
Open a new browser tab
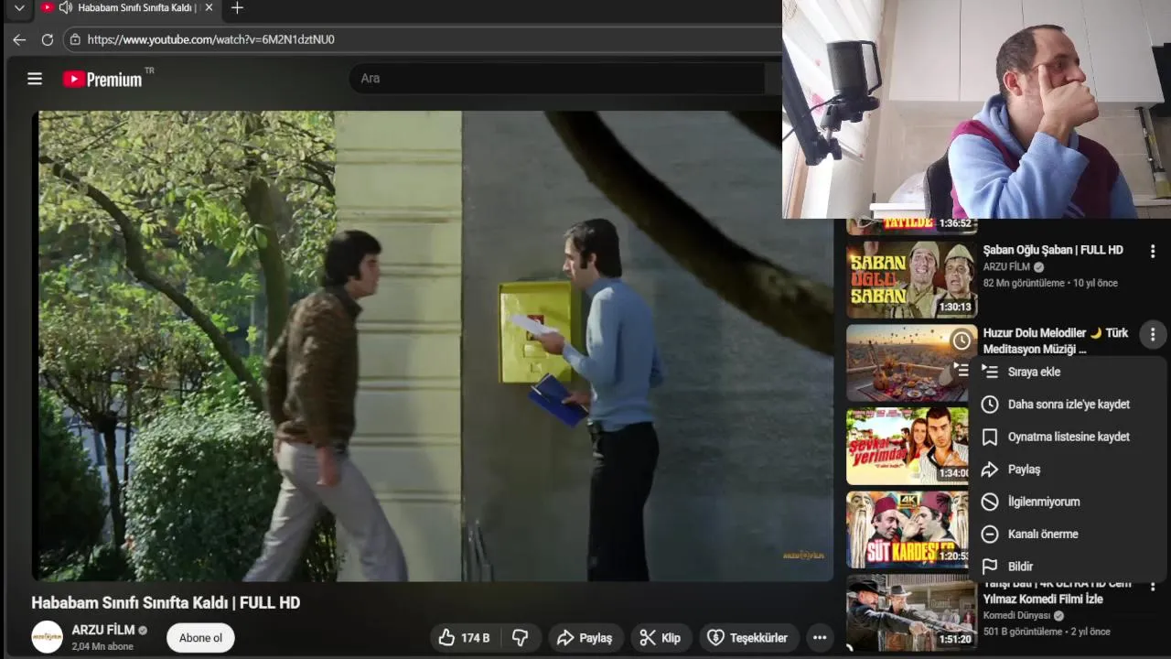(x=237, y=8)
